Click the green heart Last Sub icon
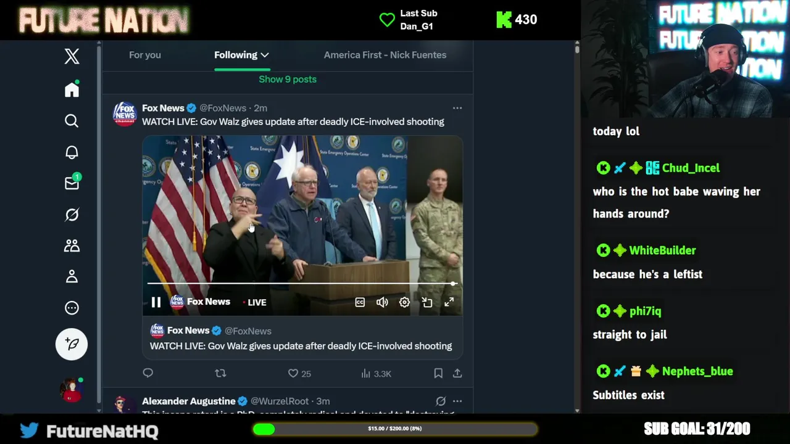The height and width of the screenshot is (444, 790). pyautogui.click(x=387, y=20)
